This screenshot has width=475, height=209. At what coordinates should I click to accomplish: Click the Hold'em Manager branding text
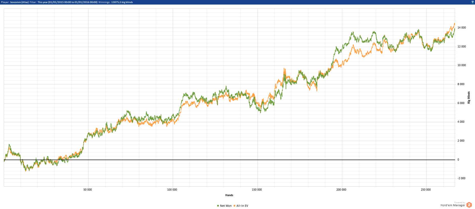(x=453, y=205)
